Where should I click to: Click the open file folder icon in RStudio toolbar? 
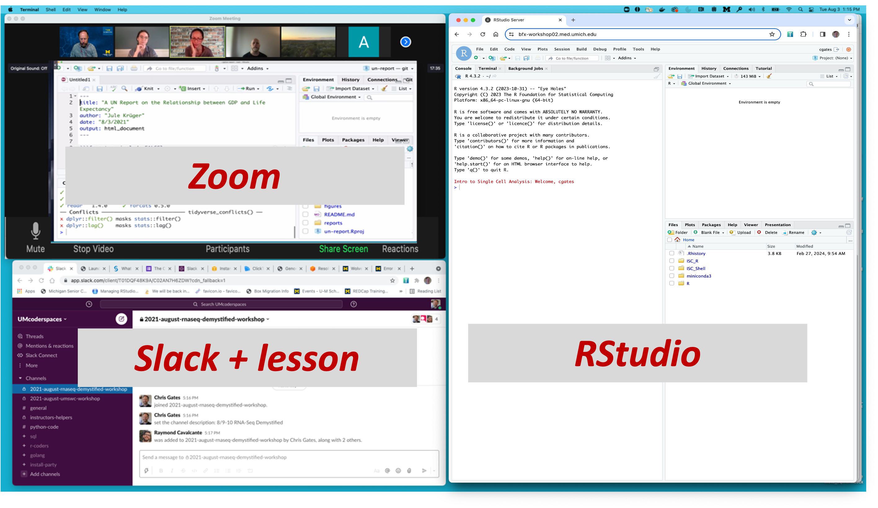tap(503, 58)
